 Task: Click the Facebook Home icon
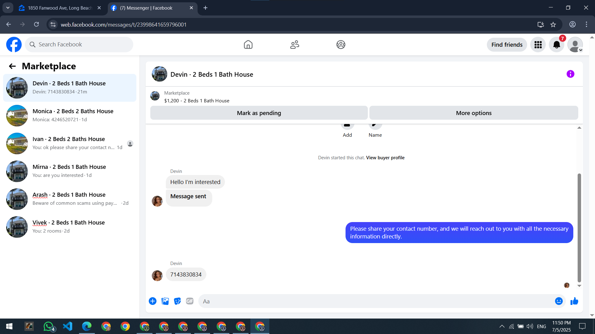click(248, 45)
